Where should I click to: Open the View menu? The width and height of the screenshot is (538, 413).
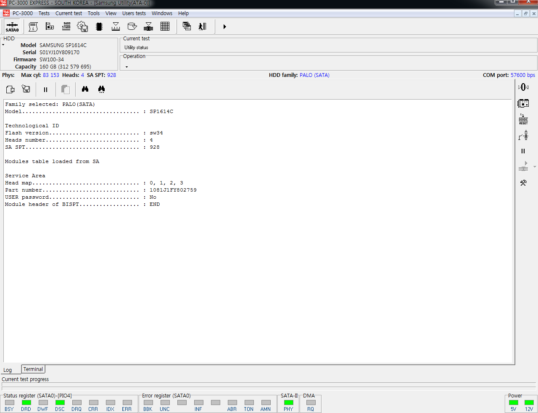click(x=111, y=13)
